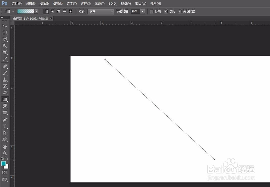
Task: Open the tool preset picker arrow
Action: 13,11
